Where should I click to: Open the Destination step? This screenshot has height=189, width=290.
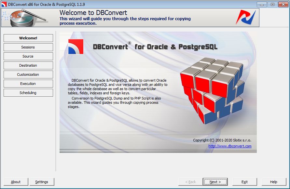pos(28,65)
